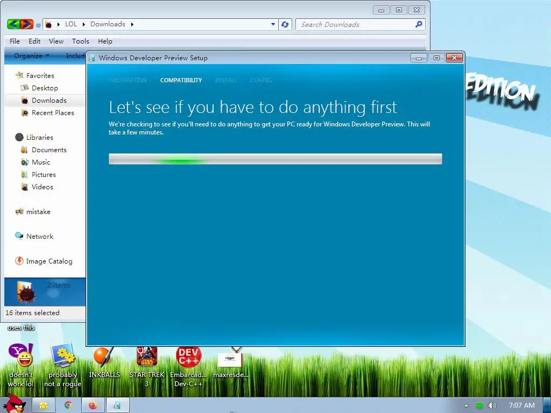Viewport: 551px width, 413px height.
Task: Open the Yahoo Messenger 'doesn't work lol' shortcut
Action: click(21, 365)
